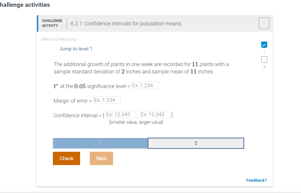Click the activity ID text 359944.2307896.qx3zqy7
Viewport: 301px width, 193px height.
coord(59,39)
